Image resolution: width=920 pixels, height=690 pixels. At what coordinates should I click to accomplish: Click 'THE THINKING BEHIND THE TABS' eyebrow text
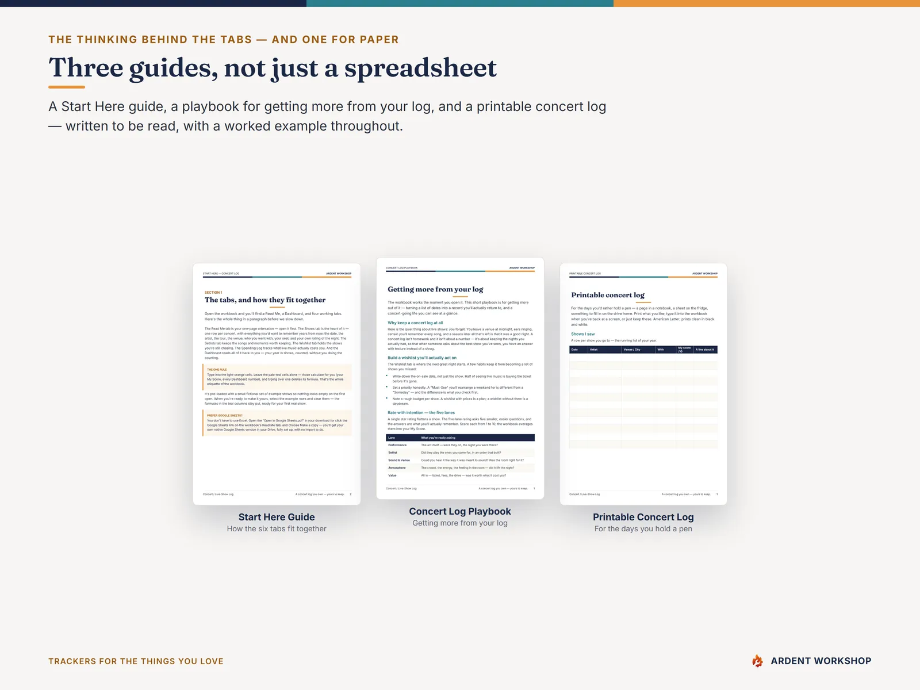(x=150, y=40)
